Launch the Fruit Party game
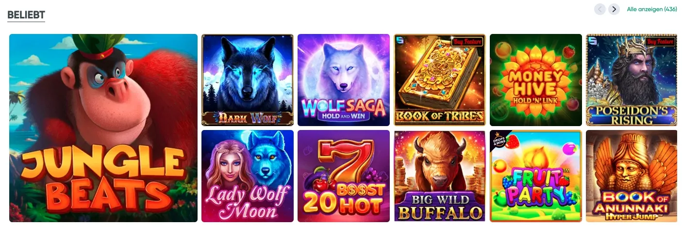 pos(536,176)
